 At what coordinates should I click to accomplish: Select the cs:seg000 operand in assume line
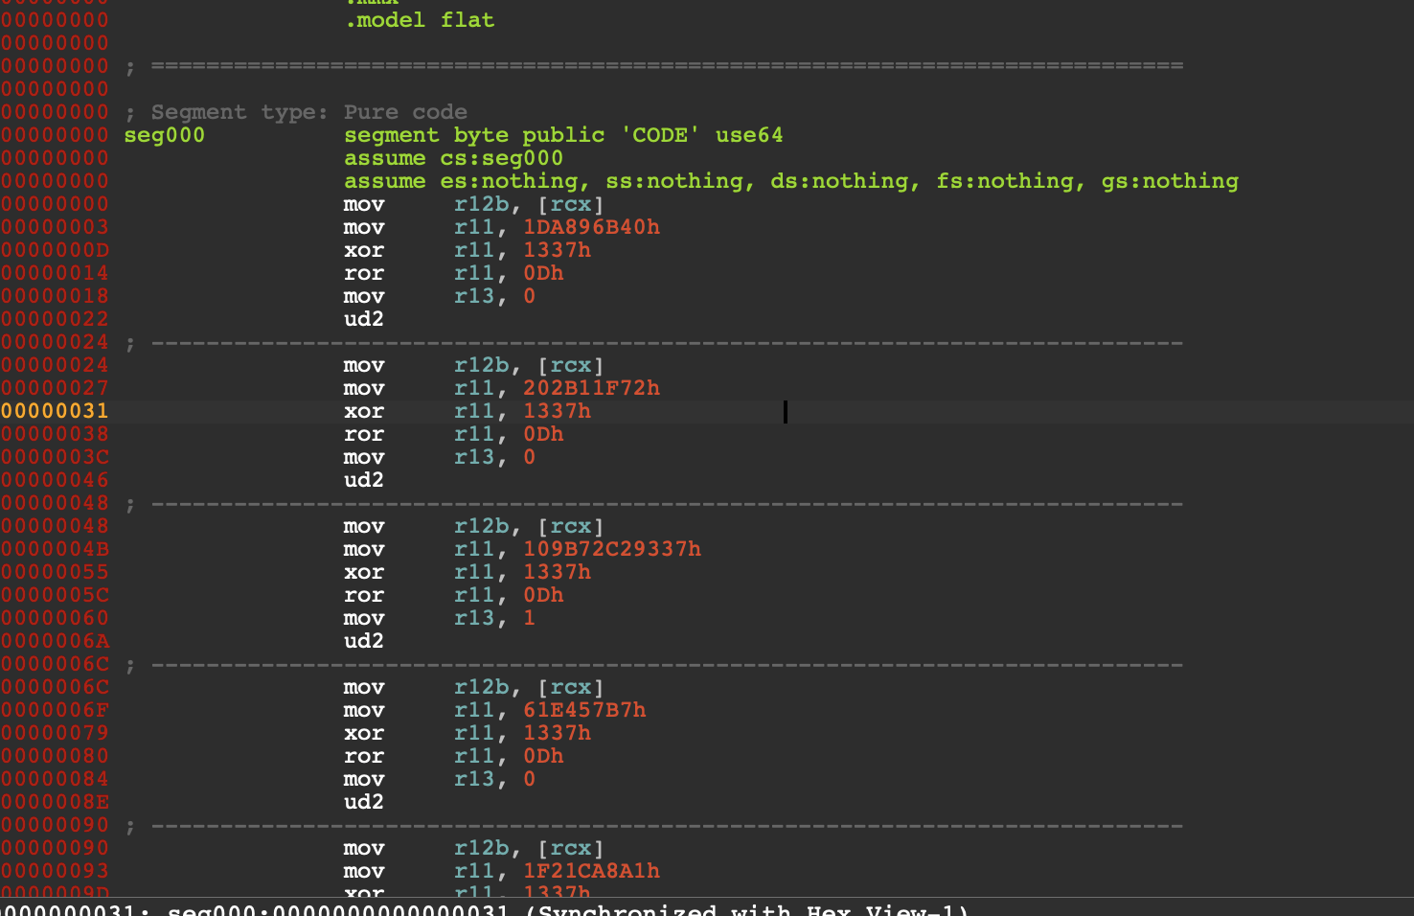coord(501,158)
